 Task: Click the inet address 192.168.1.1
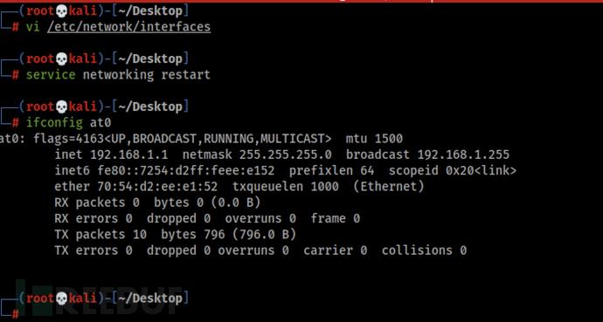point(128,154)
